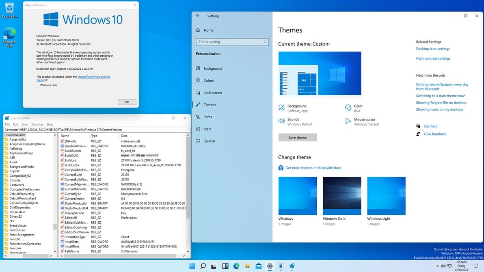The image size is (484, 272).
Task: Select CurrentVersion key in registry tree
Action: tap(15, 135)
